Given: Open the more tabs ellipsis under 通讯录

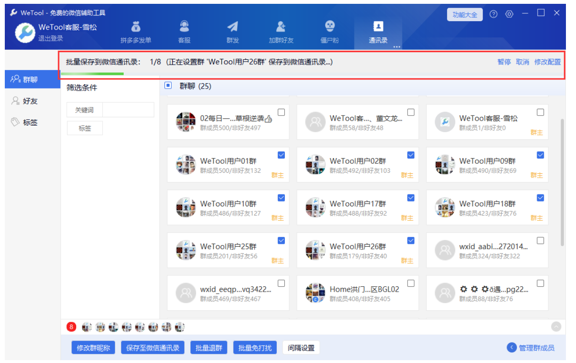Looking at the screenshot, I should (397, 47).
